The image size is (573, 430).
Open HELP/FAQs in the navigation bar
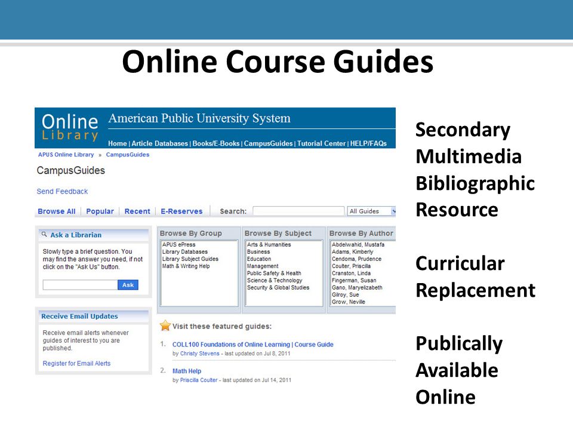(368, 143)
